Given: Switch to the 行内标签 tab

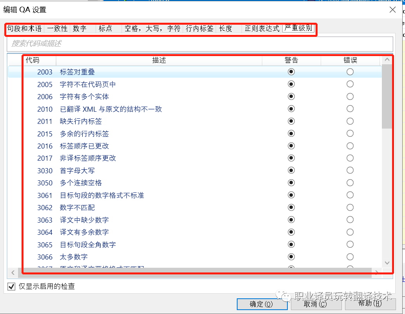Looking at the screenshot, I should (200, 28).
